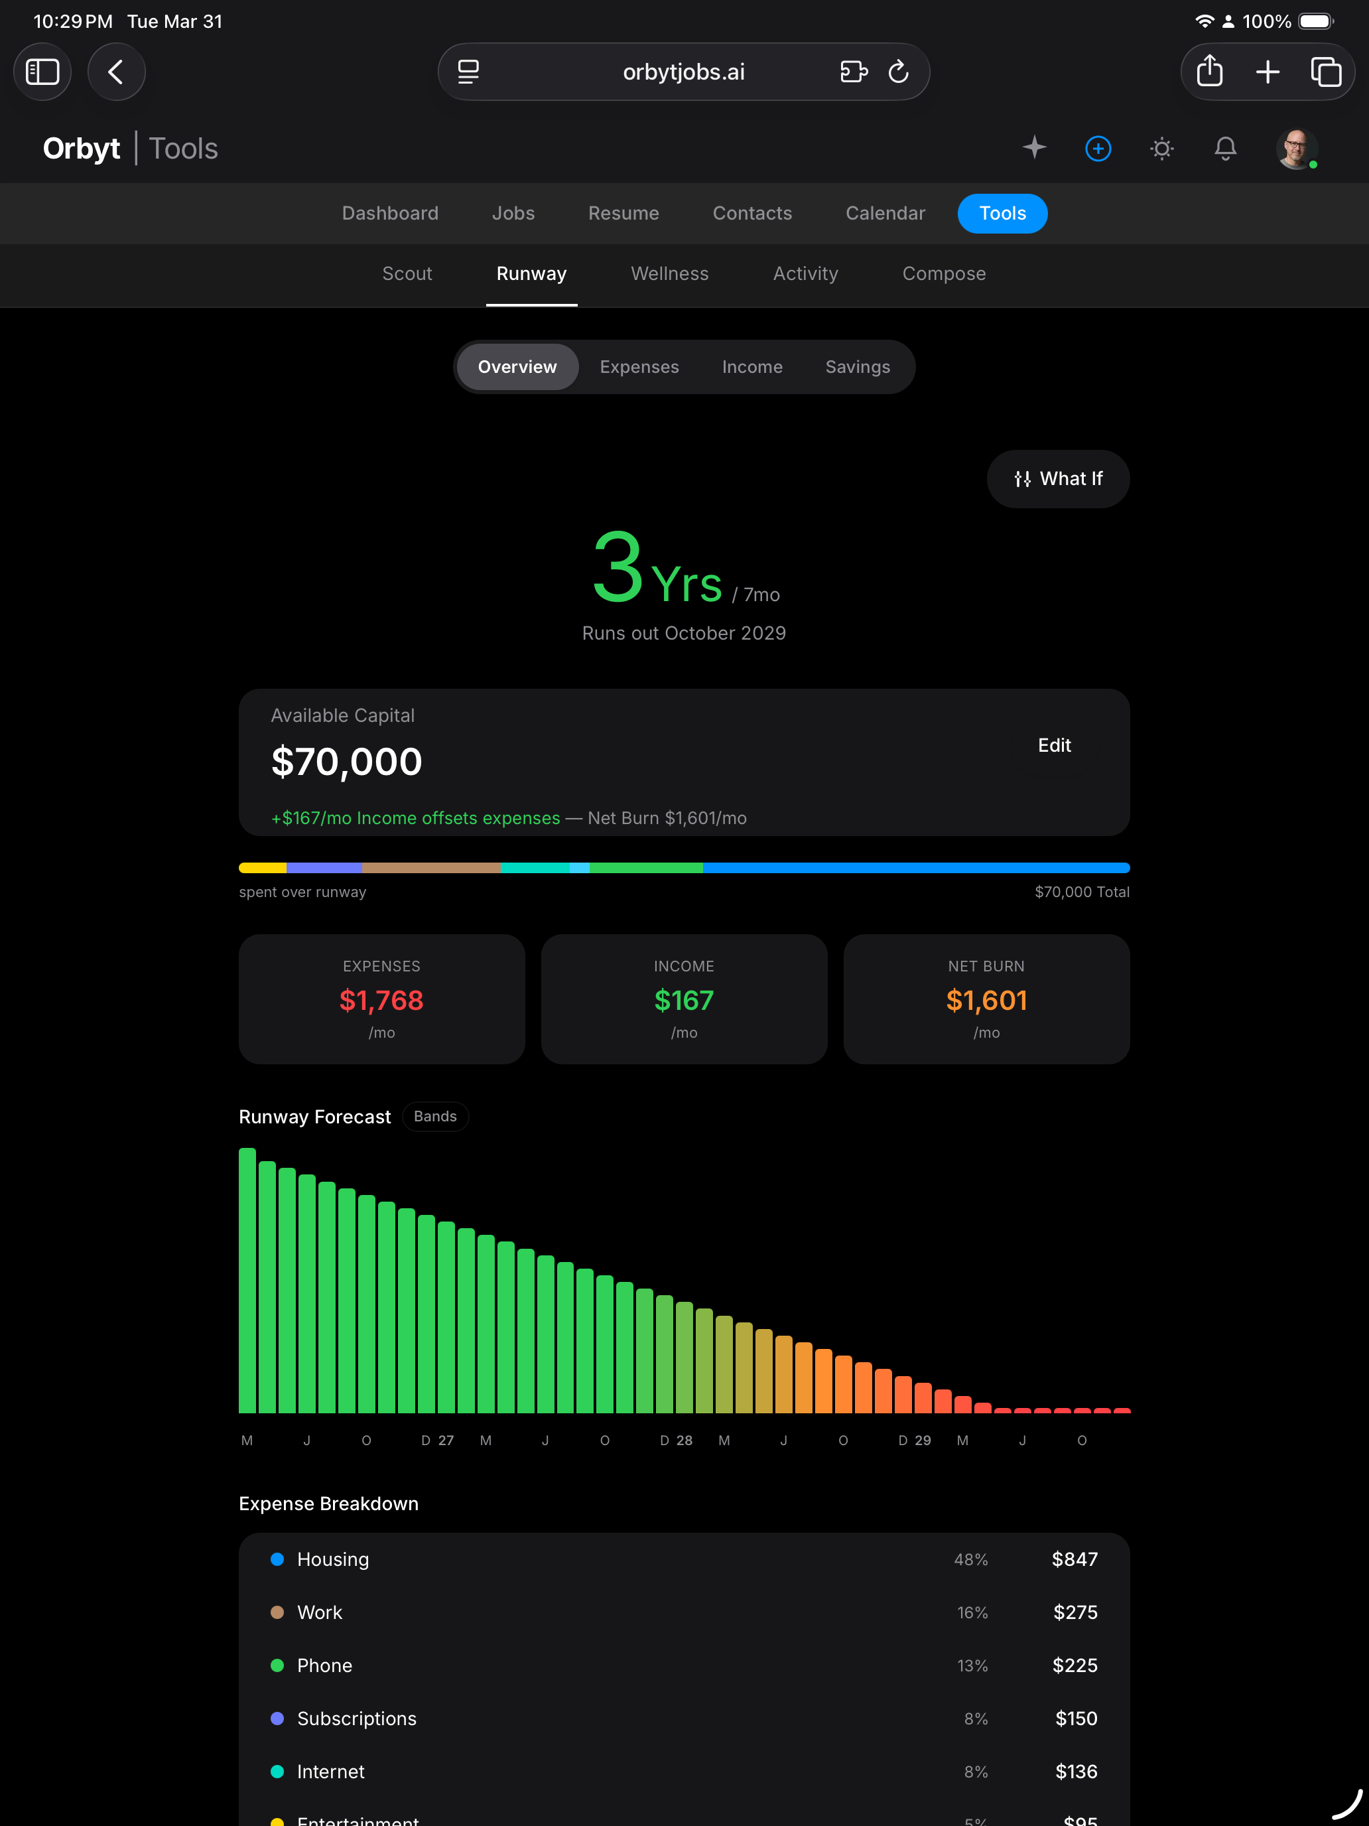Open the profile avatar menu

click(x=1295, y=149)
